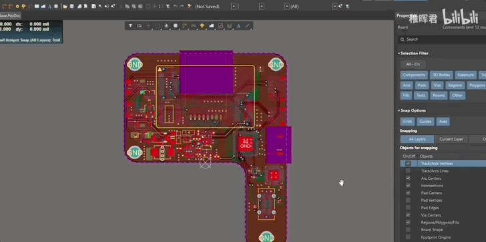This screenshot has height=242, width=486.
Task: Click the open folder icon in top toolbar
Action: [65, 6]
